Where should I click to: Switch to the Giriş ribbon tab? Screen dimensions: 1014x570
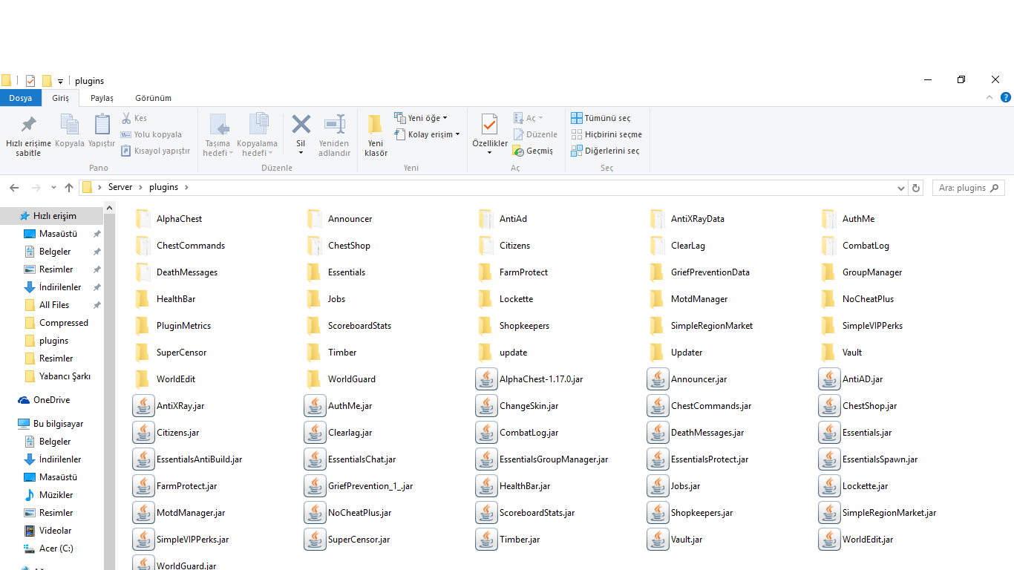[x=60, y=98]
